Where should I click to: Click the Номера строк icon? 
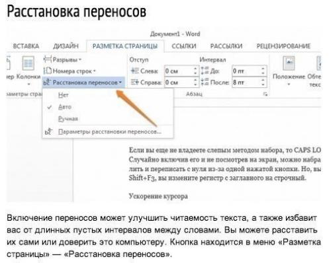(48, 71)
